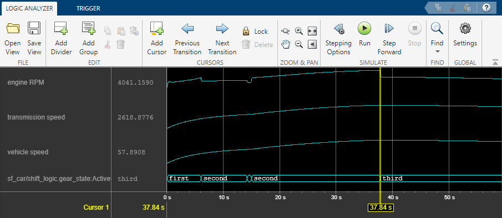Select the engine RPM signal row

click(26, 82)
